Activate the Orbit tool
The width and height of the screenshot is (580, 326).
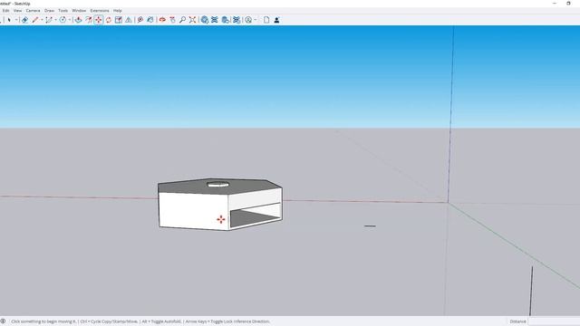[162, 20]
